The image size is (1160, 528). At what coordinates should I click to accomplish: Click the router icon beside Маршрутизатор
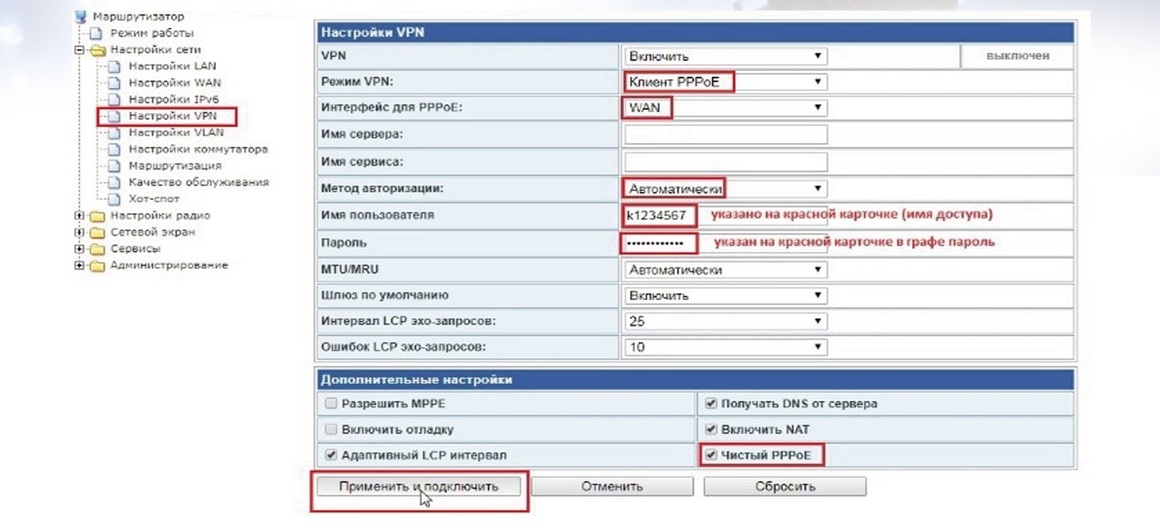pyautogui.click(x=81, y=16)
